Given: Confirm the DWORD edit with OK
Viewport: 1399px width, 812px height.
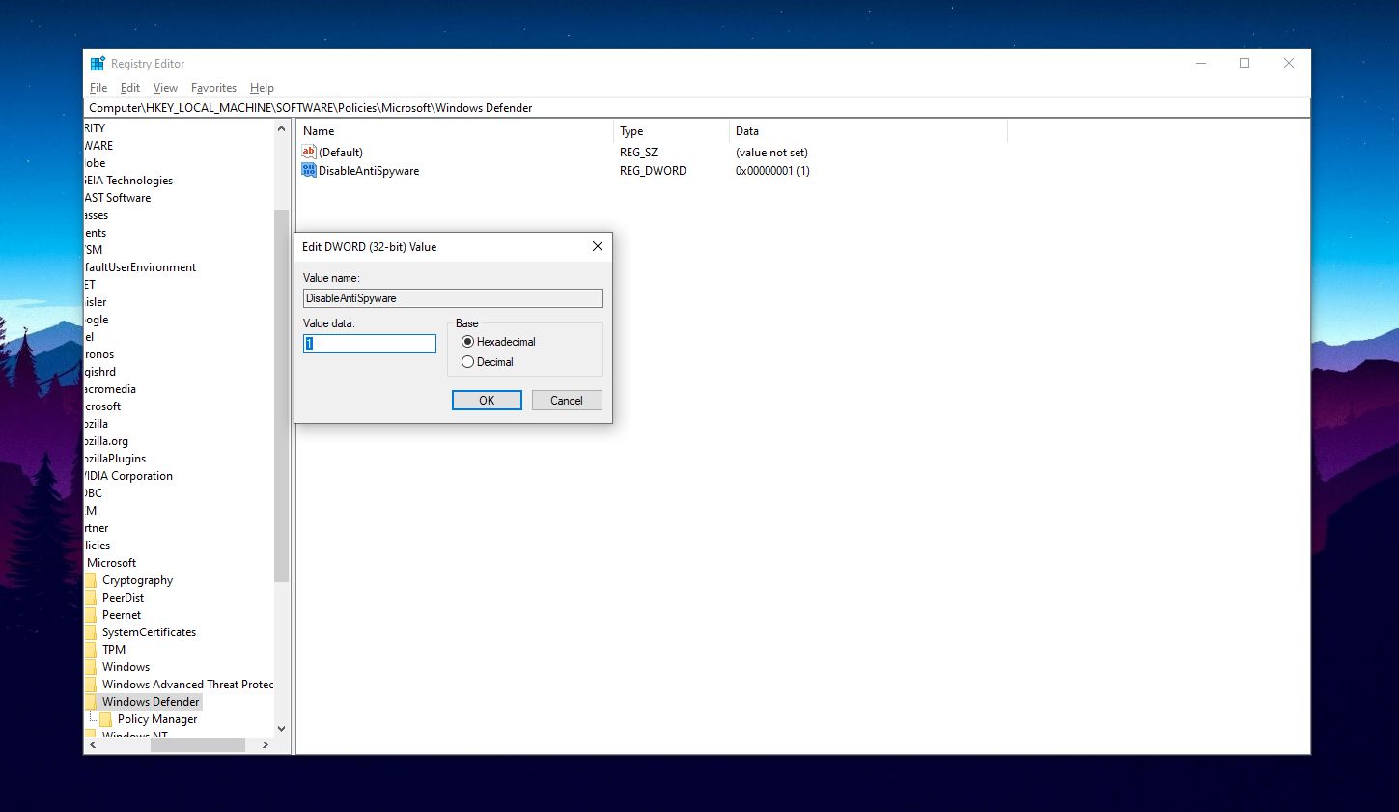Looking at the screenshot, I should coord(487,400).
